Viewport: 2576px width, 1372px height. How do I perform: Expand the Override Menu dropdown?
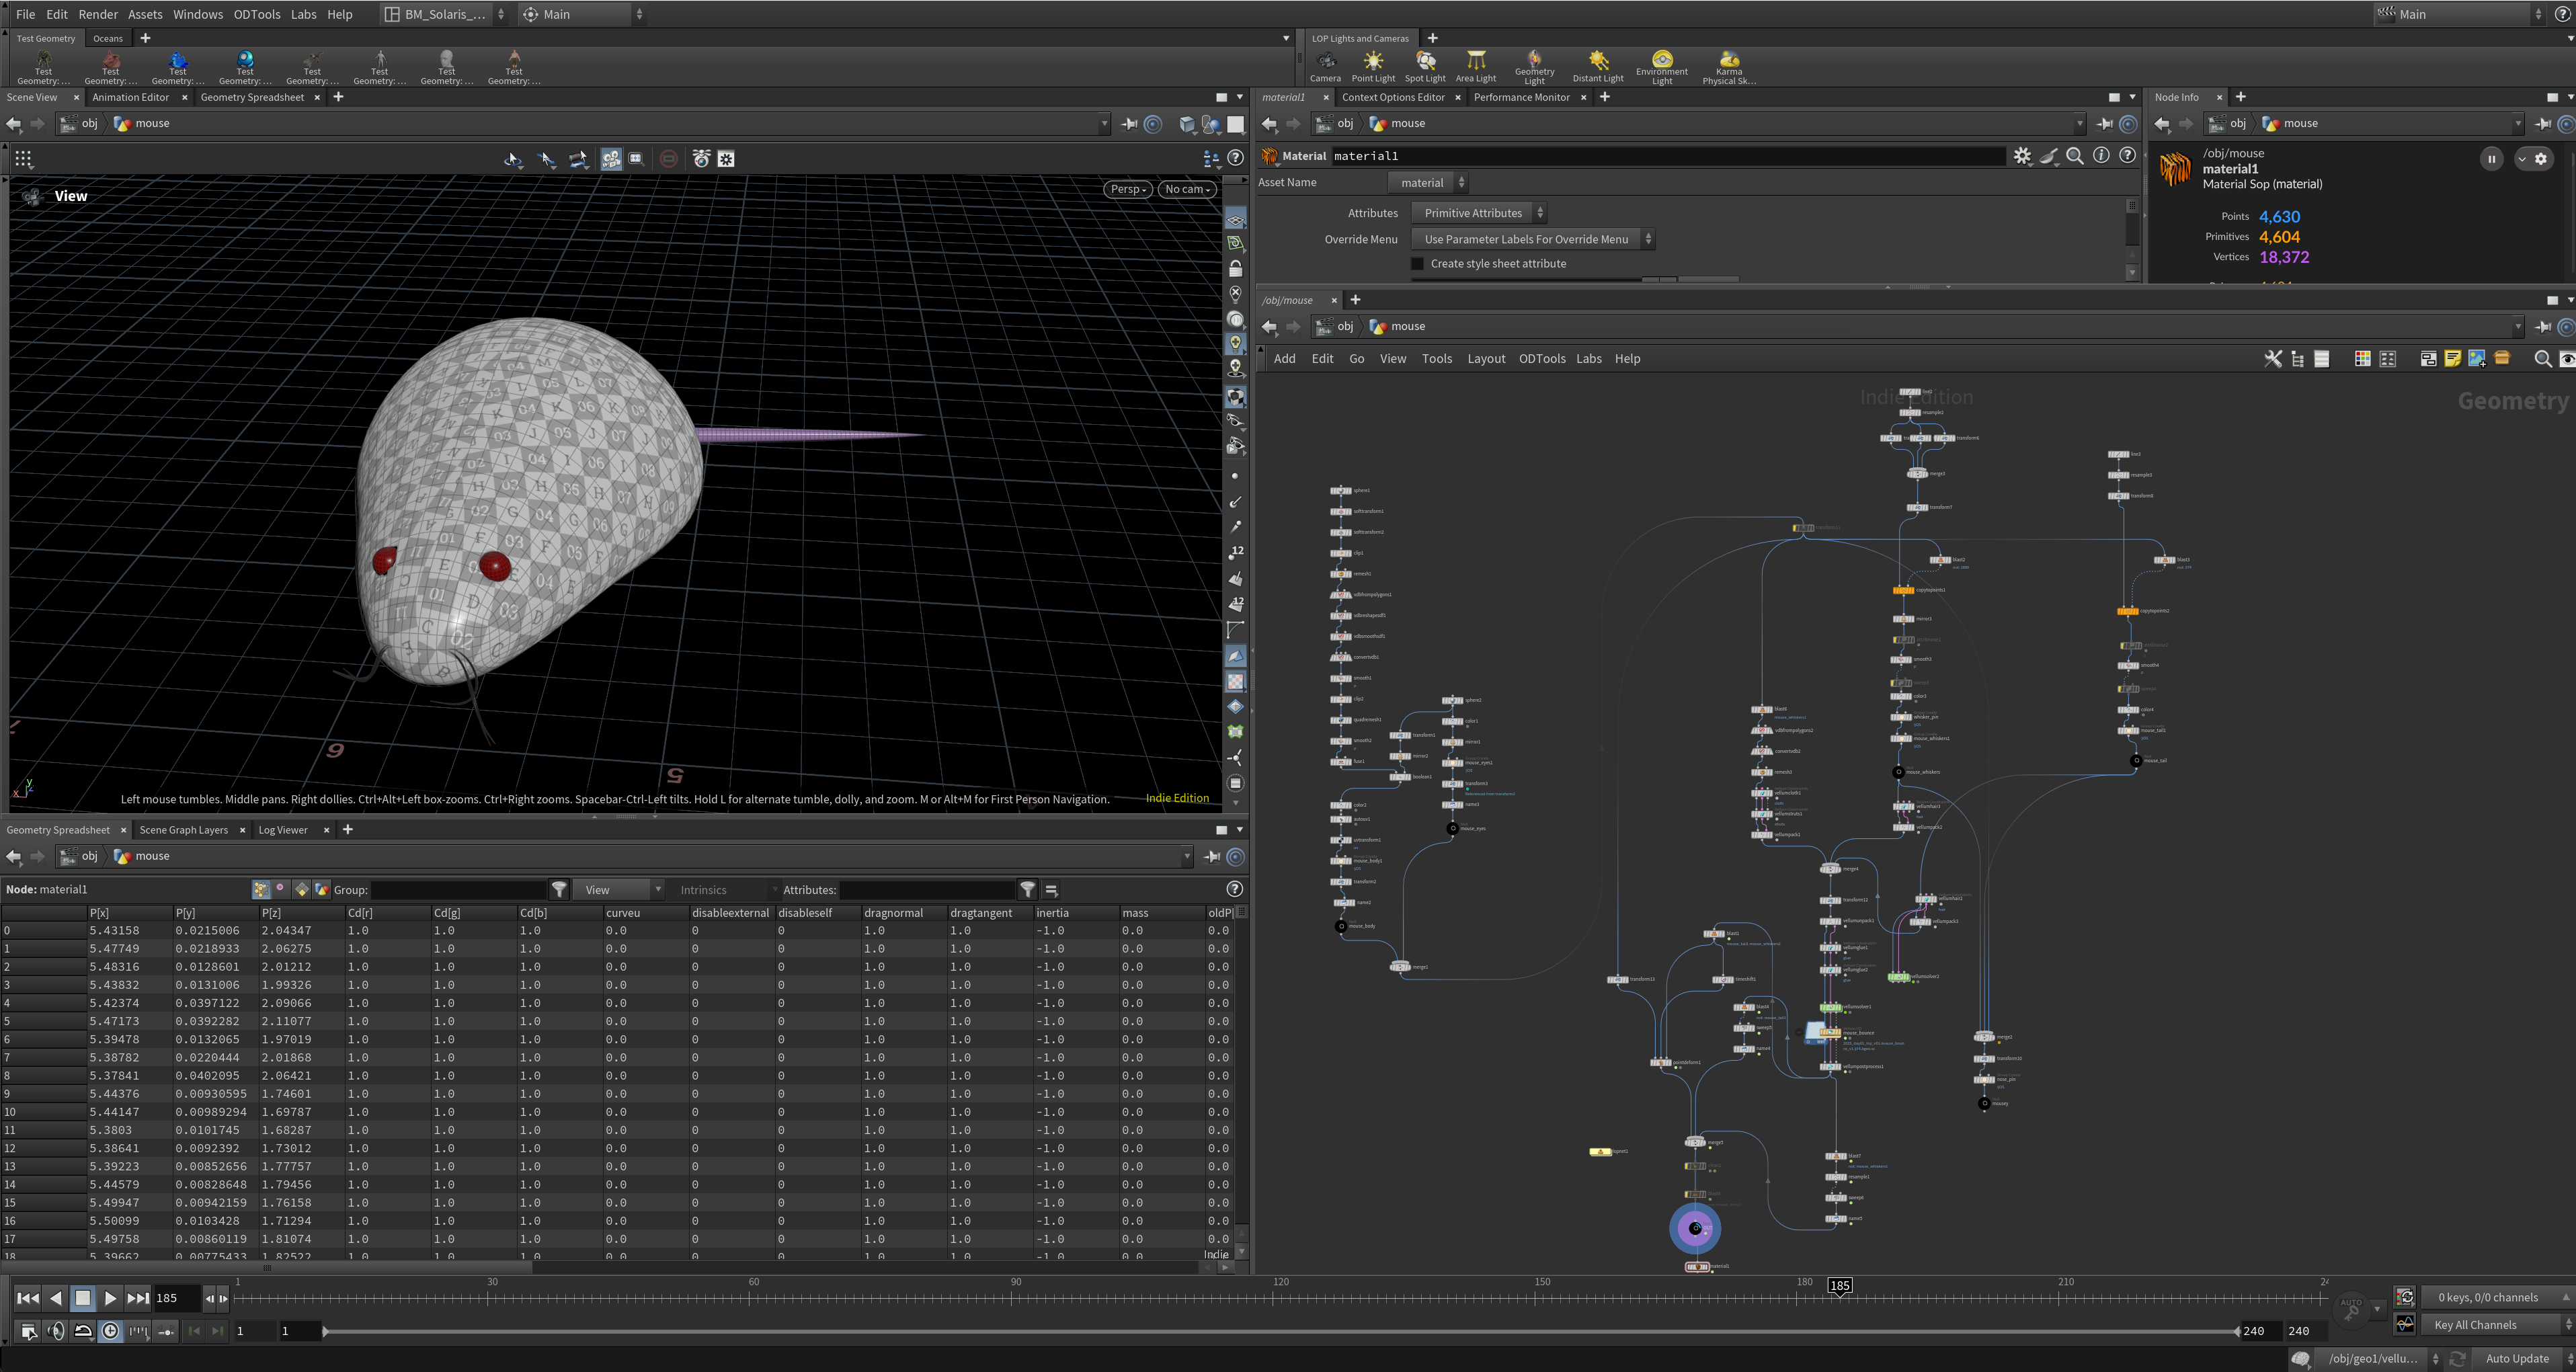coord(1532,239)
